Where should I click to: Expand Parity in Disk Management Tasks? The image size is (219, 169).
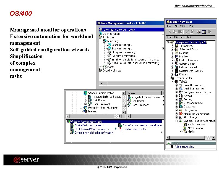coord(100,67)
